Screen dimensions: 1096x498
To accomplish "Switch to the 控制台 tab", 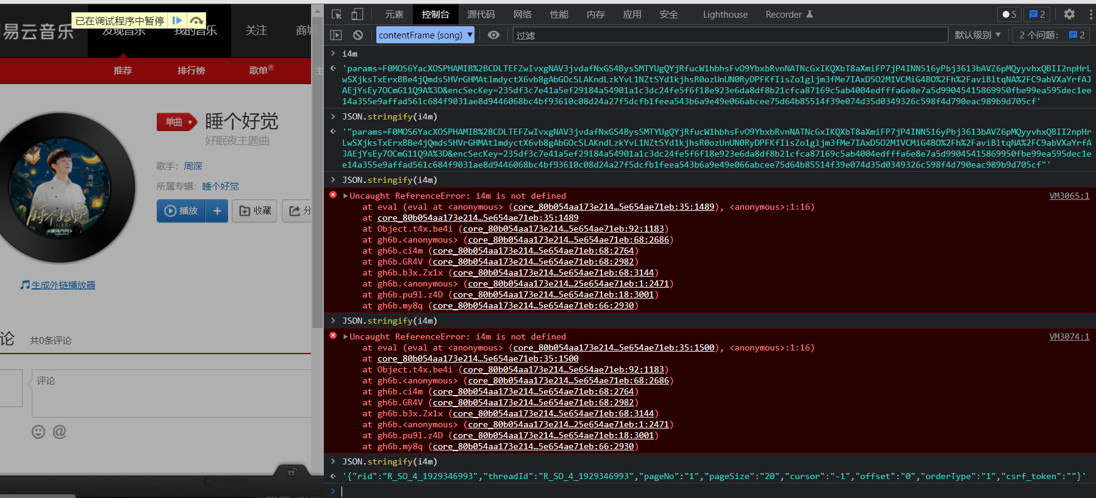I will click(x=435, y=14).
